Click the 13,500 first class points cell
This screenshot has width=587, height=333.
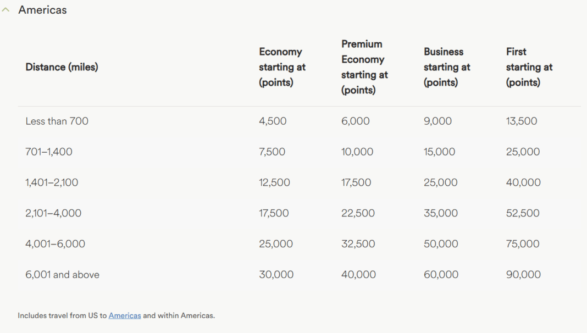point(522,121)
